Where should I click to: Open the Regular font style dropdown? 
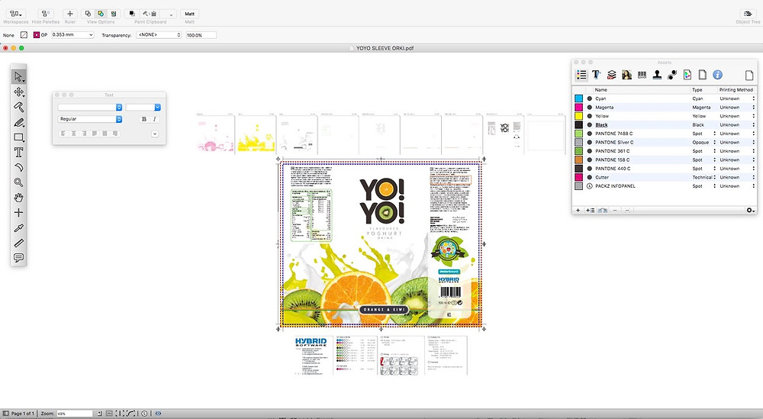coord(89,119)
